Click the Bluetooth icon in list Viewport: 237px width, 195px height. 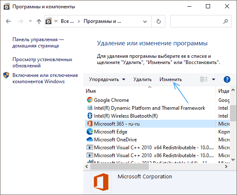click(90, 116)
